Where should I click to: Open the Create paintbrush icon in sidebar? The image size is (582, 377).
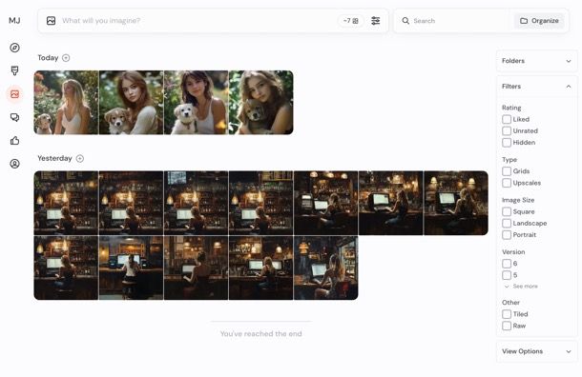(15, 70)
